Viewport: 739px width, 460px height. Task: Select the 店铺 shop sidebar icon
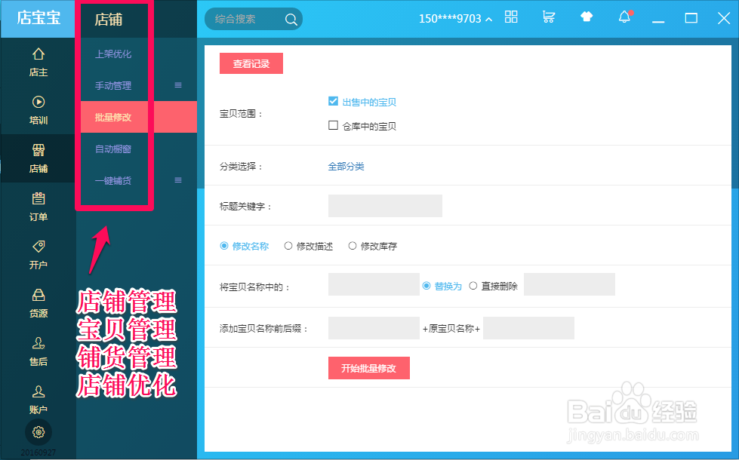(x=38, y=158)
